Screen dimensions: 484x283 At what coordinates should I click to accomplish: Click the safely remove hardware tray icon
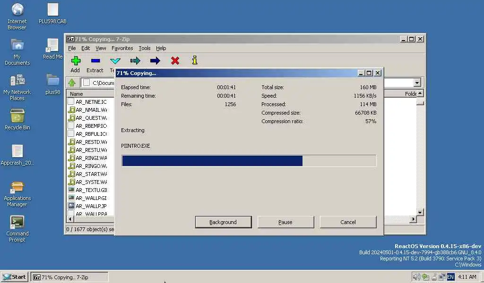pyautogui.click(x=434, y=277)
